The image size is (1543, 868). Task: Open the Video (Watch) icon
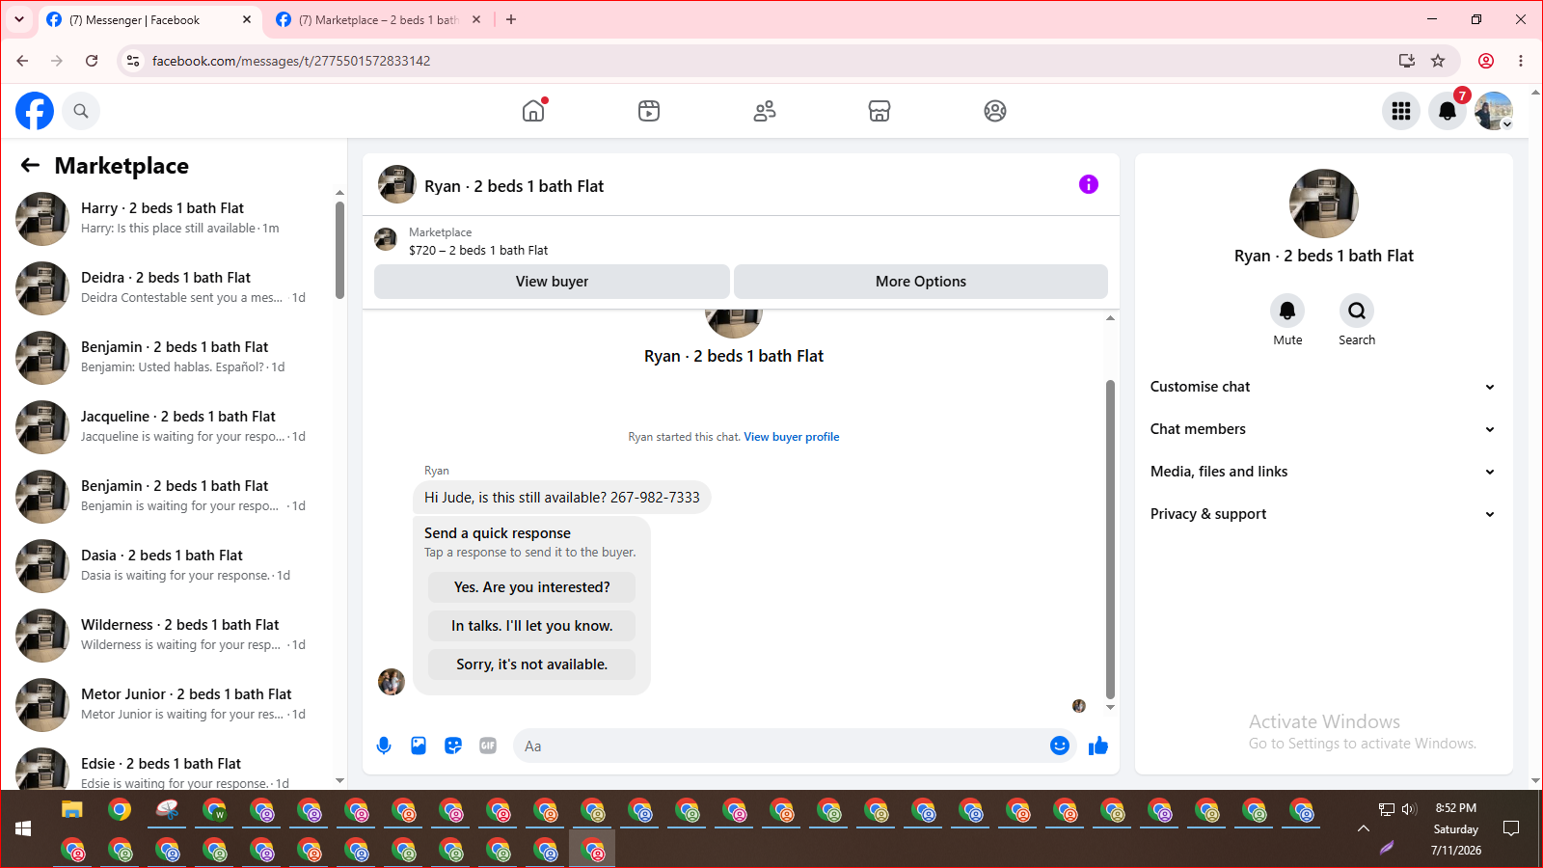point(649,111)
